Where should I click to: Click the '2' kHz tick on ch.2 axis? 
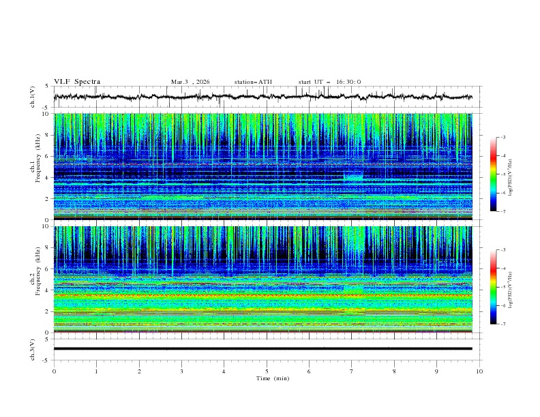coord(48,311)
